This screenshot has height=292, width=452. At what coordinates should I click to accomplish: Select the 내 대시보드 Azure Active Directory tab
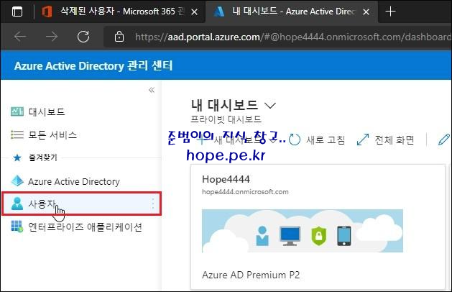(291, 12)
